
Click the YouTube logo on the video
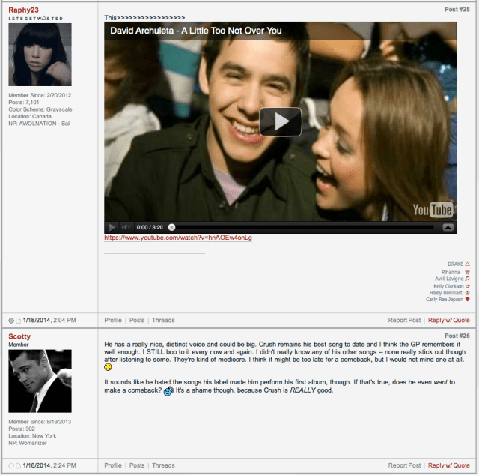pos(433,209)
